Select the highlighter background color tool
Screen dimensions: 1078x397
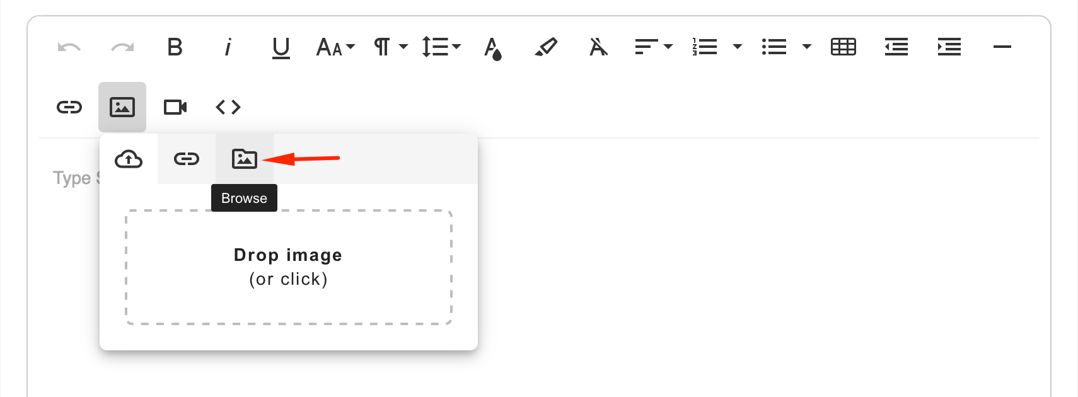[546, 47]
